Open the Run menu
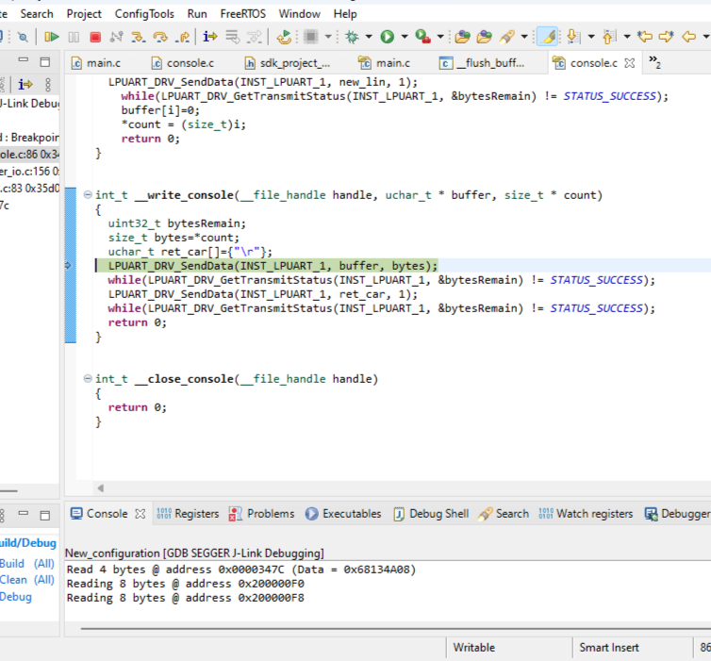 click(x=197, y=14)
